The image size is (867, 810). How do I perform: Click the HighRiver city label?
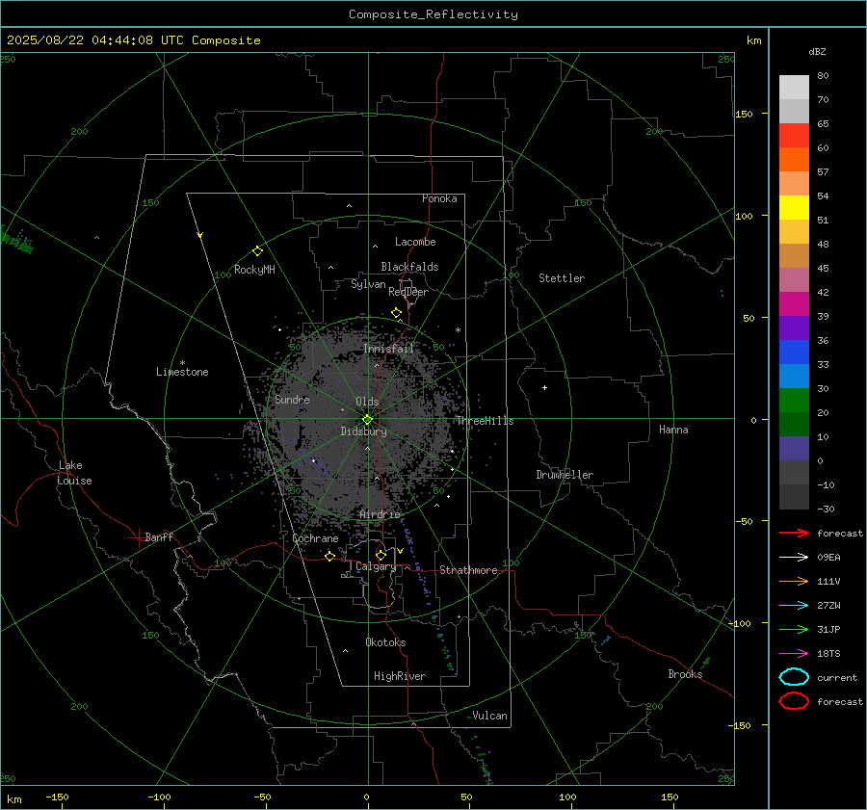pos(400,676)
